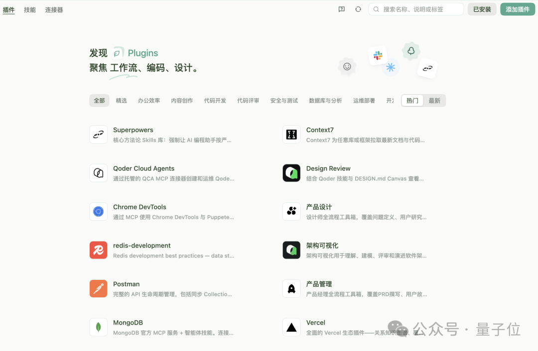Viewport: 538px width, 351px height.
Task: Open the Design Review plugin title
Action: point(328,169)
